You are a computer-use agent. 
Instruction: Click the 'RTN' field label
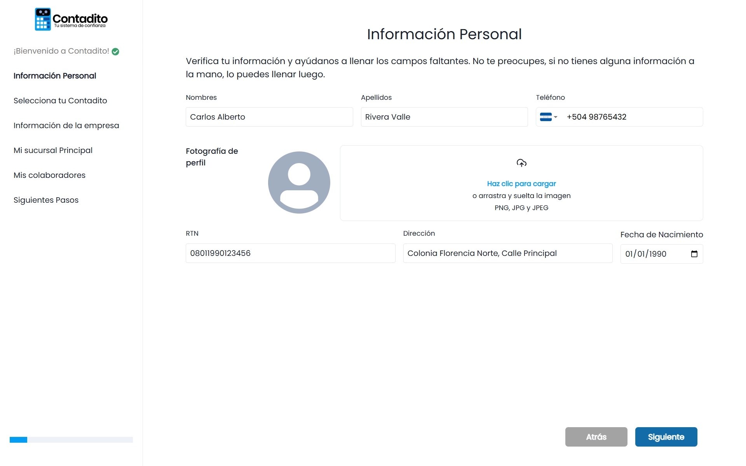192,233
